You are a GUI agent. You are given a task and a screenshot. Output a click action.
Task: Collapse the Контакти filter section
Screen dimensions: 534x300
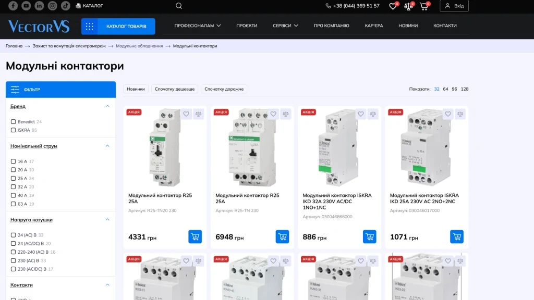tap(107, 285)
